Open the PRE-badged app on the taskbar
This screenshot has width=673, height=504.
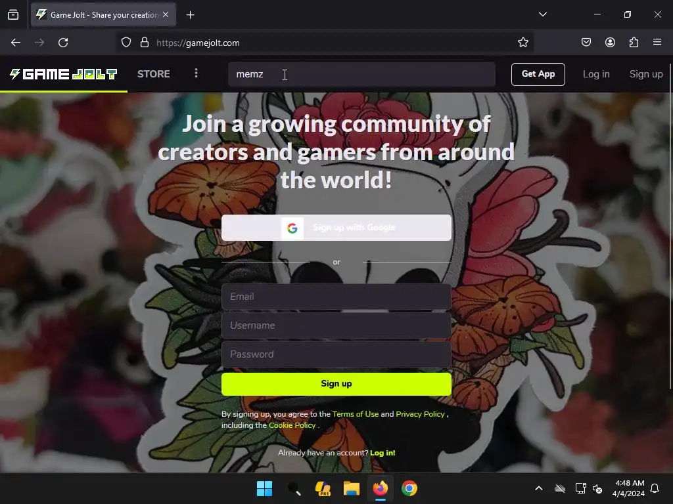coord(323,488)
